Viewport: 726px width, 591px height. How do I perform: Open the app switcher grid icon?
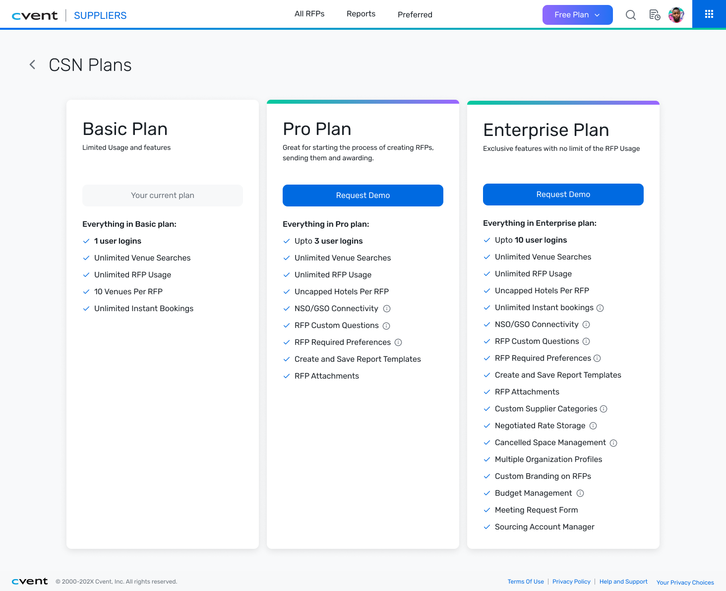(709, 14)
